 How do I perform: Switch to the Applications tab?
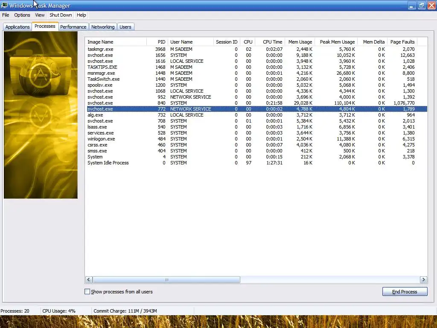(x=17, y=27)
